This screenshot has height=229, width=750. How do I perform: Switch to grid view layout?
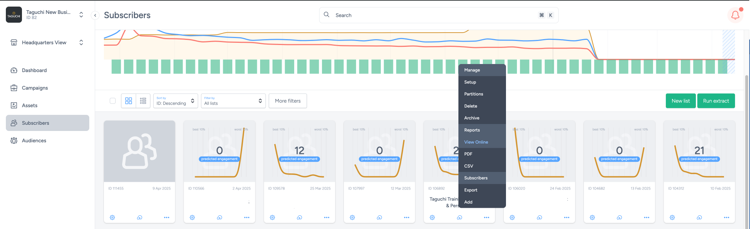tap(128, 101)
